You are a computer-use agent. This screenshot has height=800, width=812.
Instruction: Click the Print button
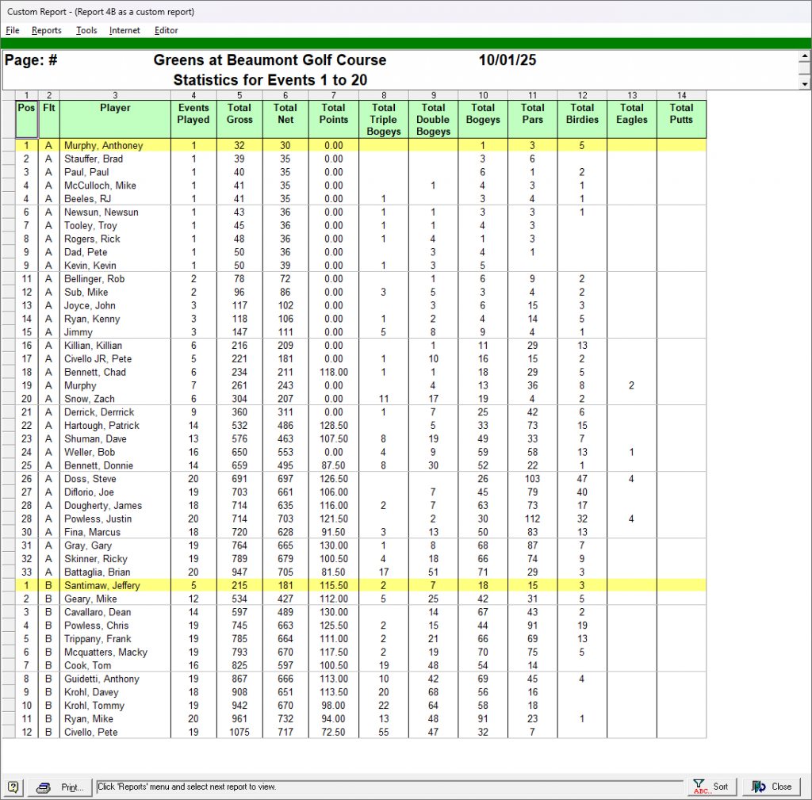point(61,787)
